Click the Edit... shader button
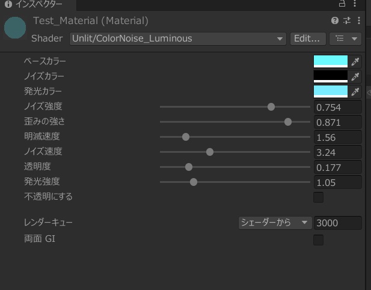The width and height of the screenshot is (371, 290). pyautogui.click(x=308, y=39)
